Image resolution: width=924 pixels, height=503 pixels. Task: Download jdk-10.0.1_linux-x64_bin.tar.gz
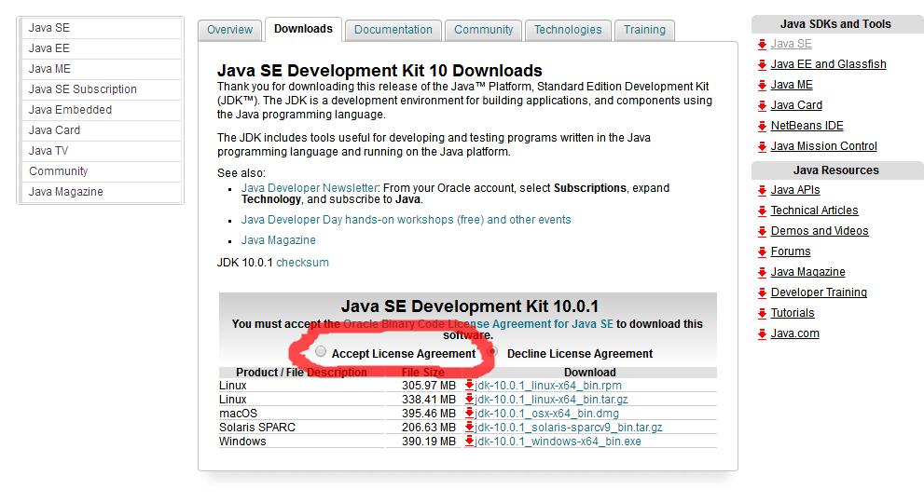[551, 400]
